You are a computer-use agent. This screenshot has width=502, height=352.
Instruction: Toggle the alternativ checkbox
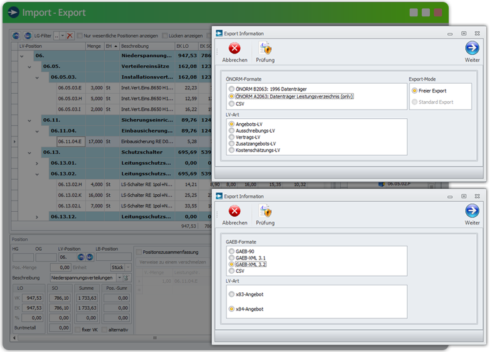(104, 329)
